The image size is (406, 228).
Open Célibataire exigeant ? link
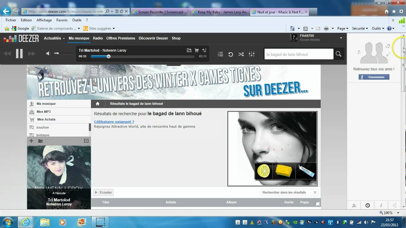pos(114,122)
